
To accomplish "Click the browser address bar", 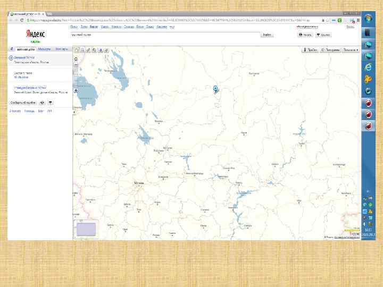I will 171,21.
